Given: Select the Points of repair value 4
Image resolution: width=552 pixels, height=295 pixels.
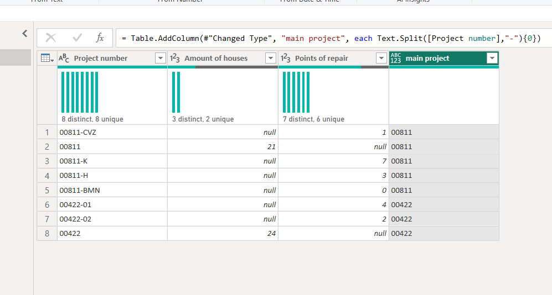Looking at the screenshot, I should click(333, 205).
